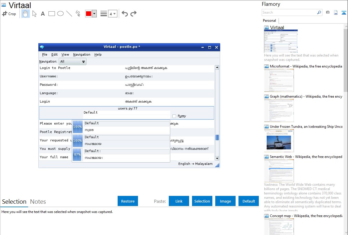Click the down arrow of the Virtaal scrollbar
The image size is (348, 235).
[x=217, y=159]
